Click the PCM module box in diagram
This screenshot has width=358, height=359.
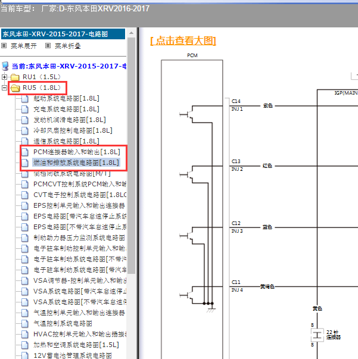(192, 209)
